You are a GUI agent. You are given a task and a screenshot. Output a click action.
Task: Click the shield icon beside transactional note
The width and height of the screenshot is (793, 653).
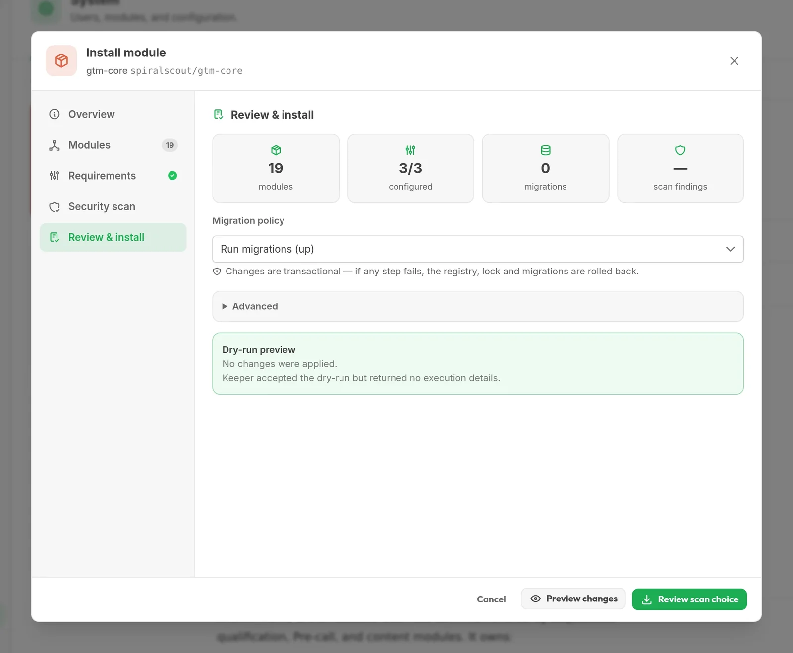coord(217,272)
